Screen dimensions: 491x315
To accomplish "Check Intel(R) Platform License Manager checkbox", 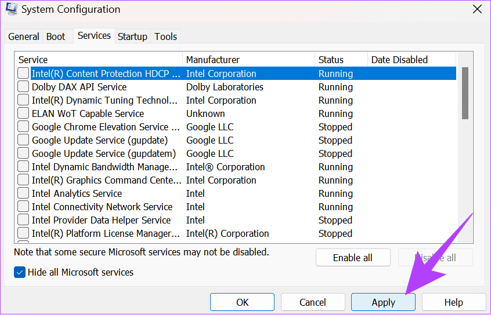I will (23, 233).
